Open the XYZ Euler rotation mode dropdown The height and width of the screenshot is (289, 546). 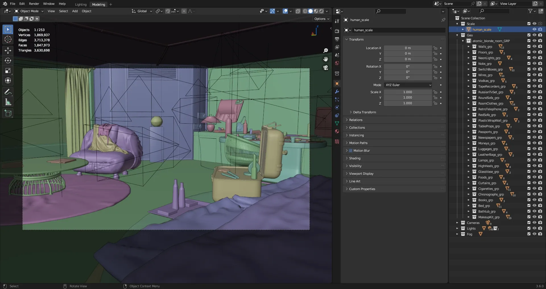click(408, 85)
